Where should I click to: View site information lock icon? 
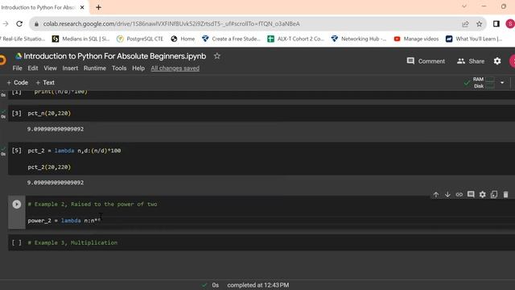36,24
